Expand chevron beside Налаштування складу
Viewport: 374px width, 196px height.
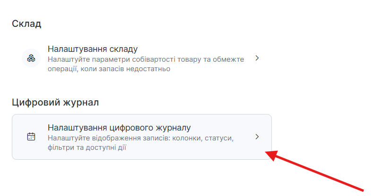pos(257,58)
